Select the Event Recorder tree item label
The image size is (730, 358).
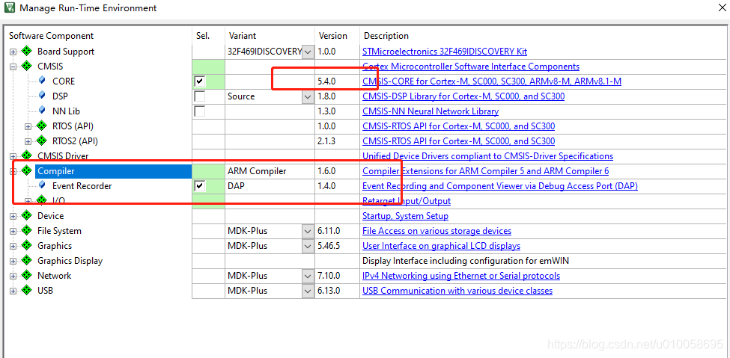point(82,186)
